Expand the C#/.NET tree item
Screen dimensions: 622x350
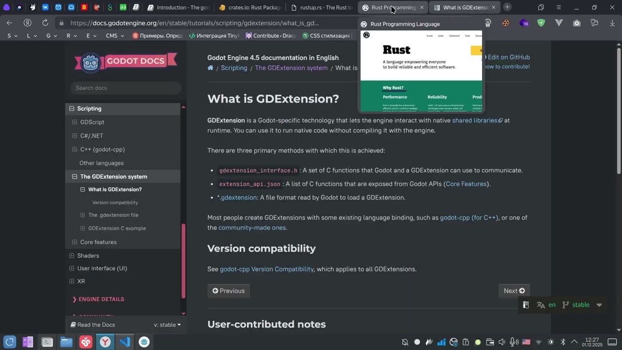(x=75, y=136)
